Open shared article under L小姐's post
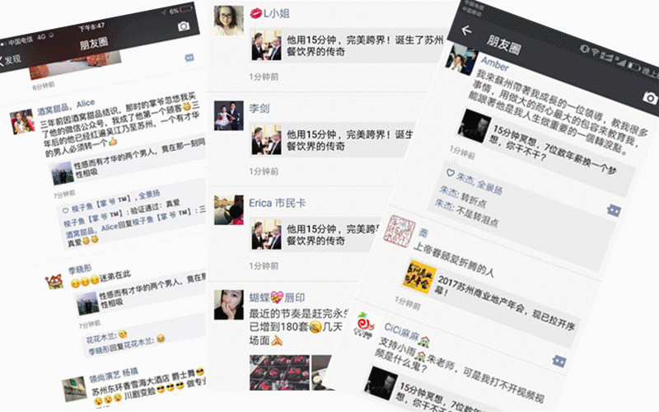The width and height of the screenshot is (659, 412). [x=347, y=46]
